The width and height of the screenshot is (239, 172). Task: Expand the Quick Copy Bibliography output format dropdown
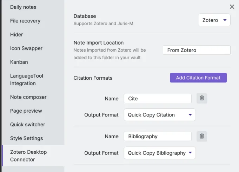coord(160,153)
